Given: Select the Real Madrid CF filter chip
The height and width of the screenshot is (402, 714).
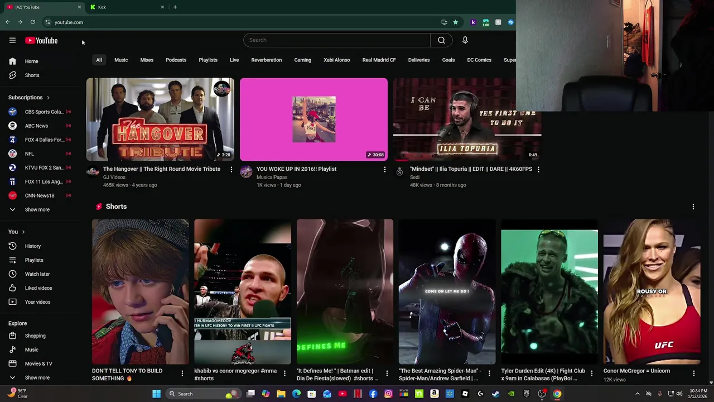Looking at the screenshot, I should tap(379, 60).
